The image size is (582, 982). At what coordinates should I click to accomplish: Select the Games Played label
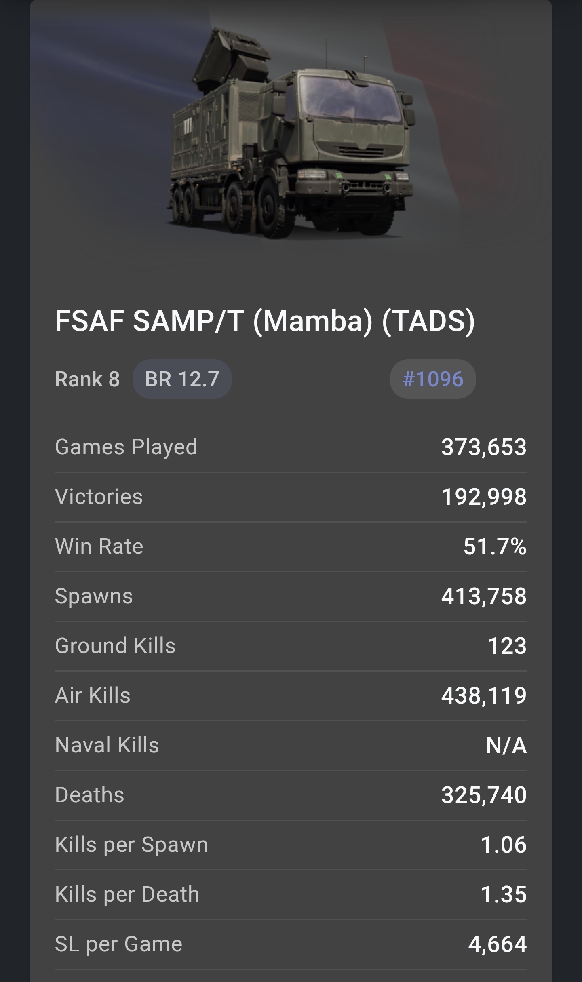click(x=126, y=447)
